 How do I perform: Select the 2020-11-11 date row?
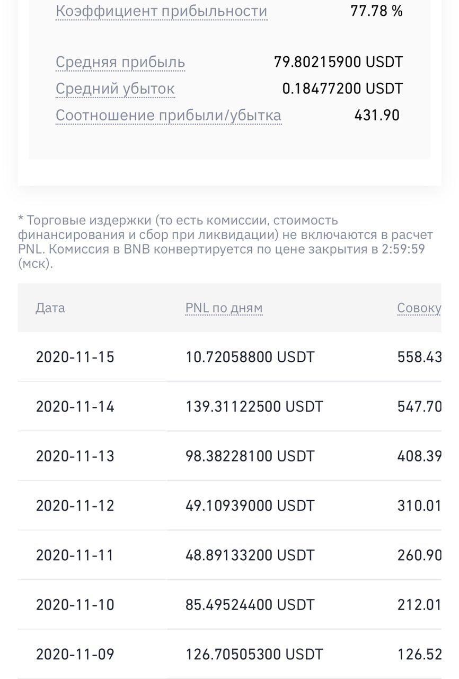[75, 555]
